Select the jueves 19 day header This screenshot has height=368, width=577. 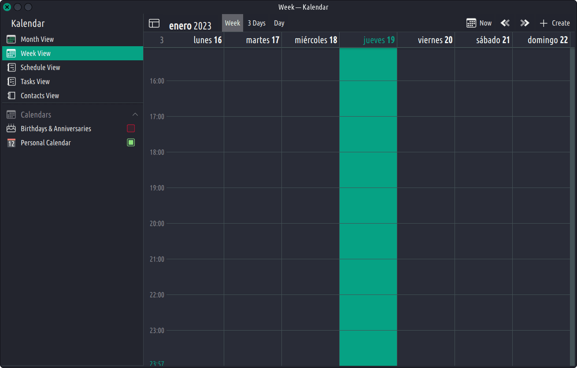pos(378,40)
